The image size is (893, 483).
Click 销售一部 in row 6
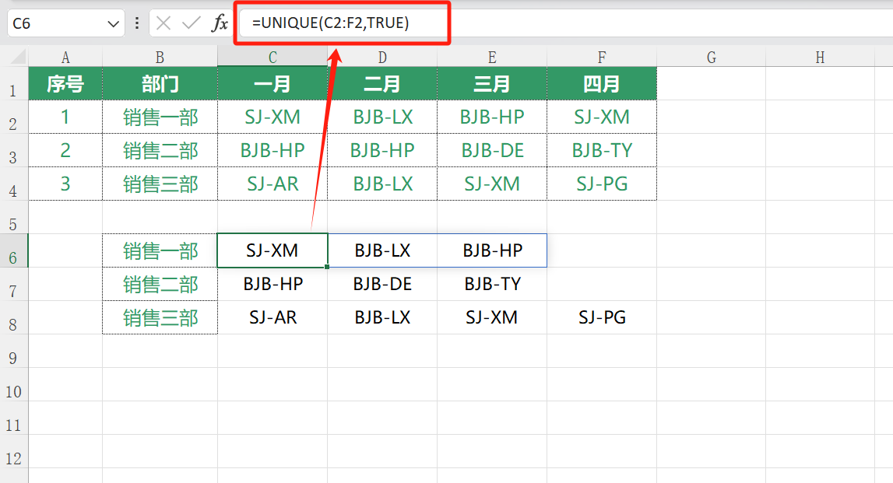pos(160,251)
